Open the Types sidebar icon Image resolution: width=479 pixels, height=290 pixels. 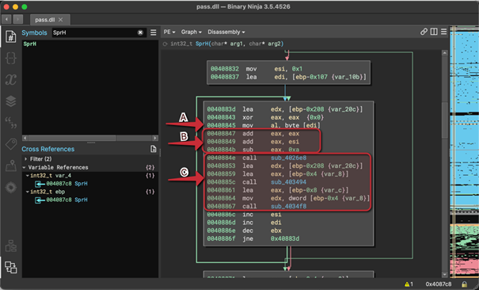click(11, 58)
